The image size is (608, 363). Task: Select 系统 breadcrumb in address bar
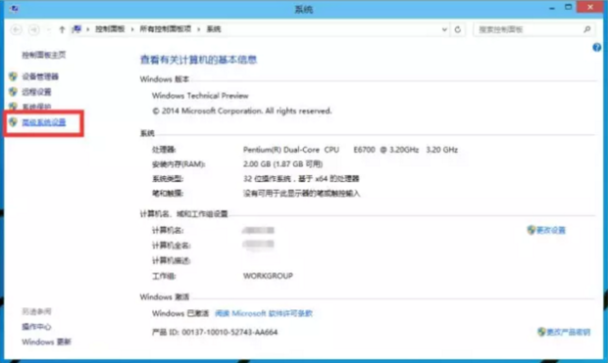pos(214,29)
